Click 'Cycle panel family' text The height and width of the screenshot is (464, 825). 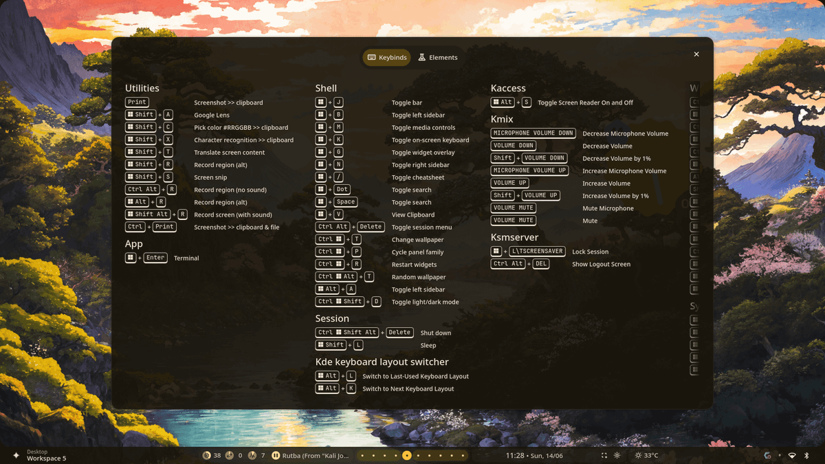(417, 252)
